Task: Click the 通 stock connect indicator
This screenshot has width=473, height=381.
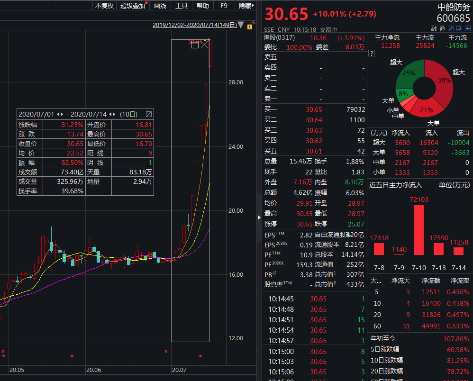Action: (x=442, y=28)
